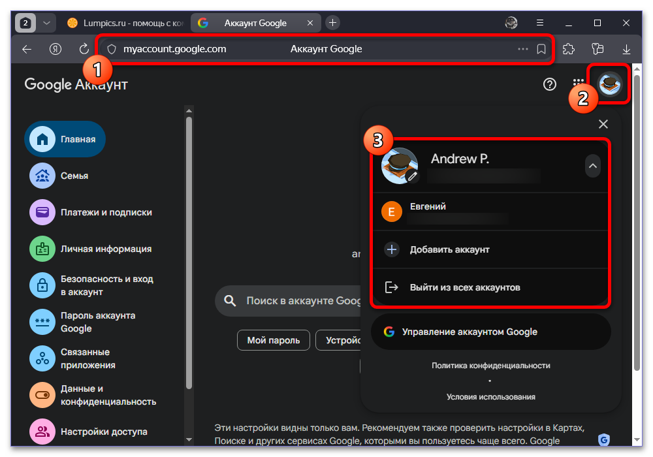The image size is (653, 457).
Task: Collapse the account list chevron
Action: pos(592,166)
